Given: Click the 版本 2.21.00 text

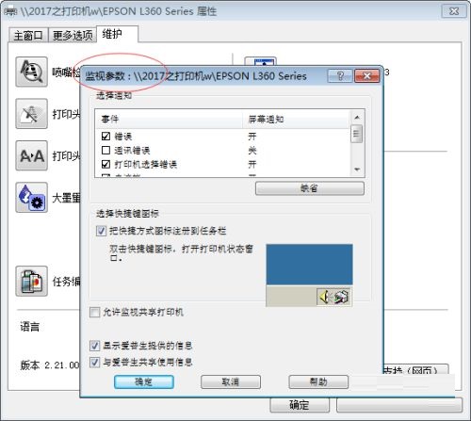Looking at the screenshot, I should pos(50,365).
